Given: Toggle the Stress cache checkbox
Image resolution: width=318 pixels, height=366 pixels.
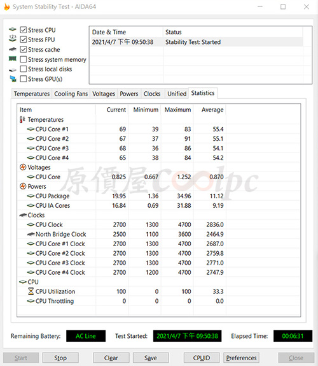Looking at the screenshot, I should pyautogui.click(x=24, y=50).
